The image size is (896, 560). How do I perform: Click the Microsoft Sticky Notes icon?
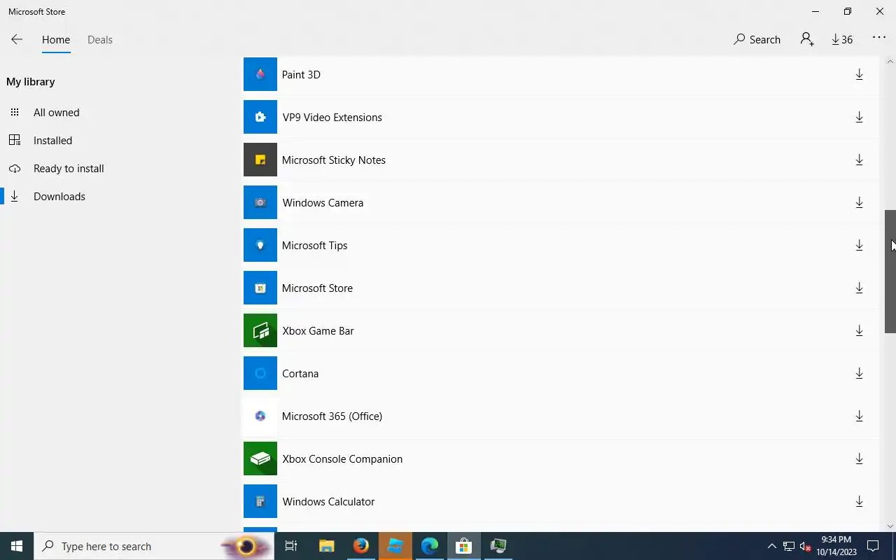coord(260,160)
